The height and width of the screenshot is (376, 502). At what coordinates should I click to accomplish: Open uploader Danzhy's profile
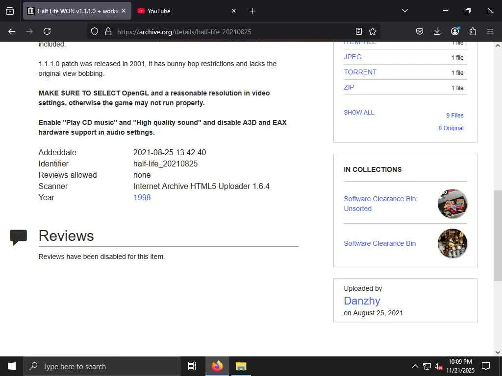point(362,301)
